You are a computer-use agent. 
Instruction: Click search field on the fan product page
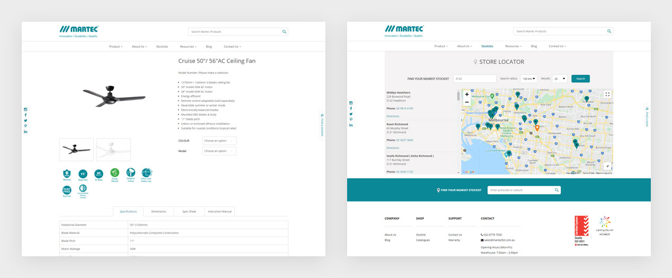[238, 31]
